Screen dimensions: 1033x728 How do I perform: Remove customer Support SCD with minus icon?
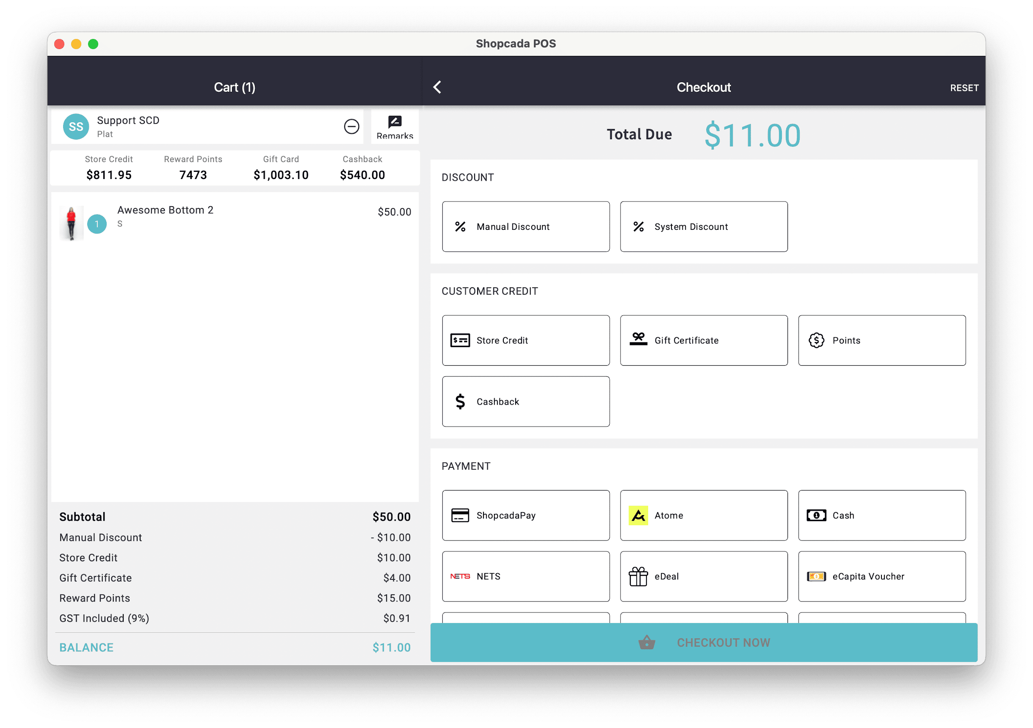[351, 127]
